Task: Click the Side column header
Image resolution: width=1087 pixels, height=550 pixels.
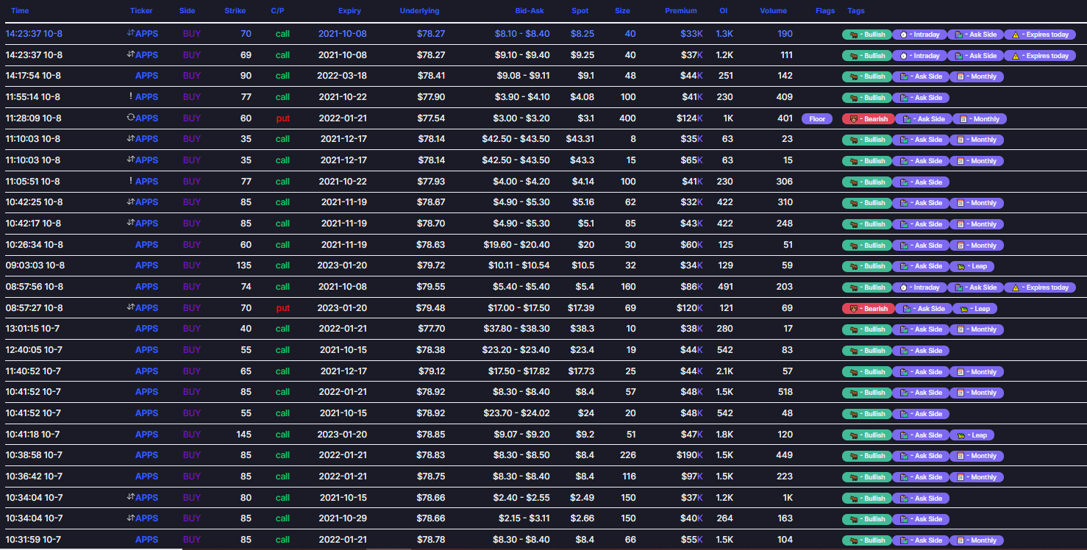Action: (x=188, y=11)
